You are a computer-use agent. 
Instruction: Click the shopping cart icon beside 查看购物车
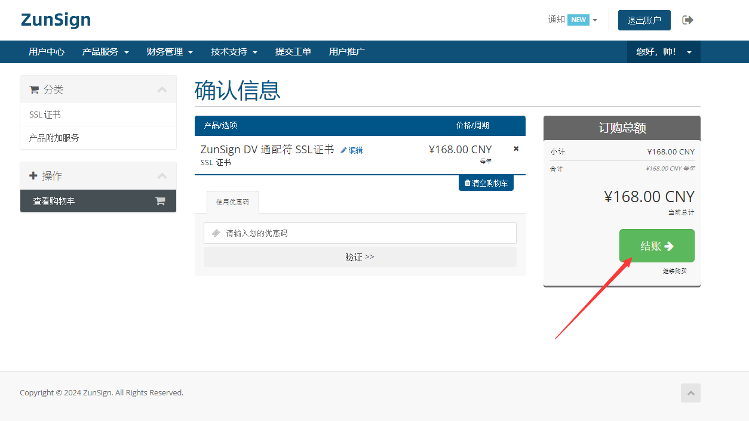pyautogui.click(x=160, y=201)
